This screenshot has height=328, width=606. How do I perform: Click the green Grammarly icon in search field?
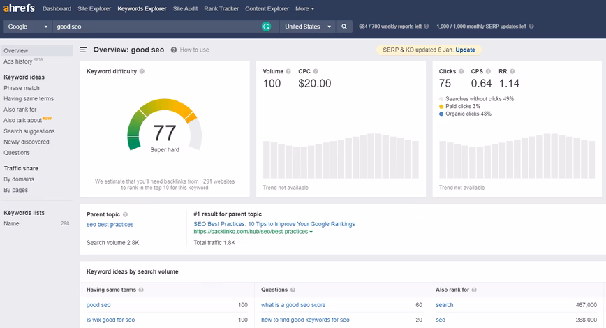(x=266, y=27)
